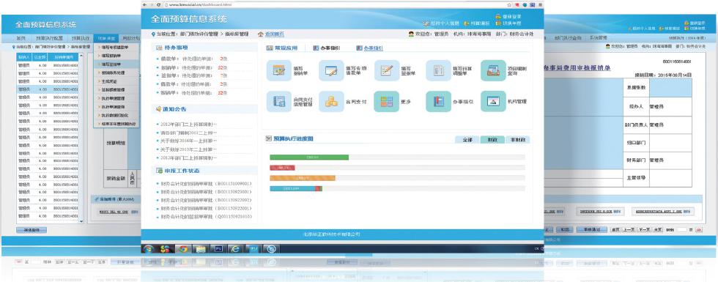The width and height of the screenshot is (718, 282).
Task: Click the last round taskbar icon
Action: tap(271, 249)
